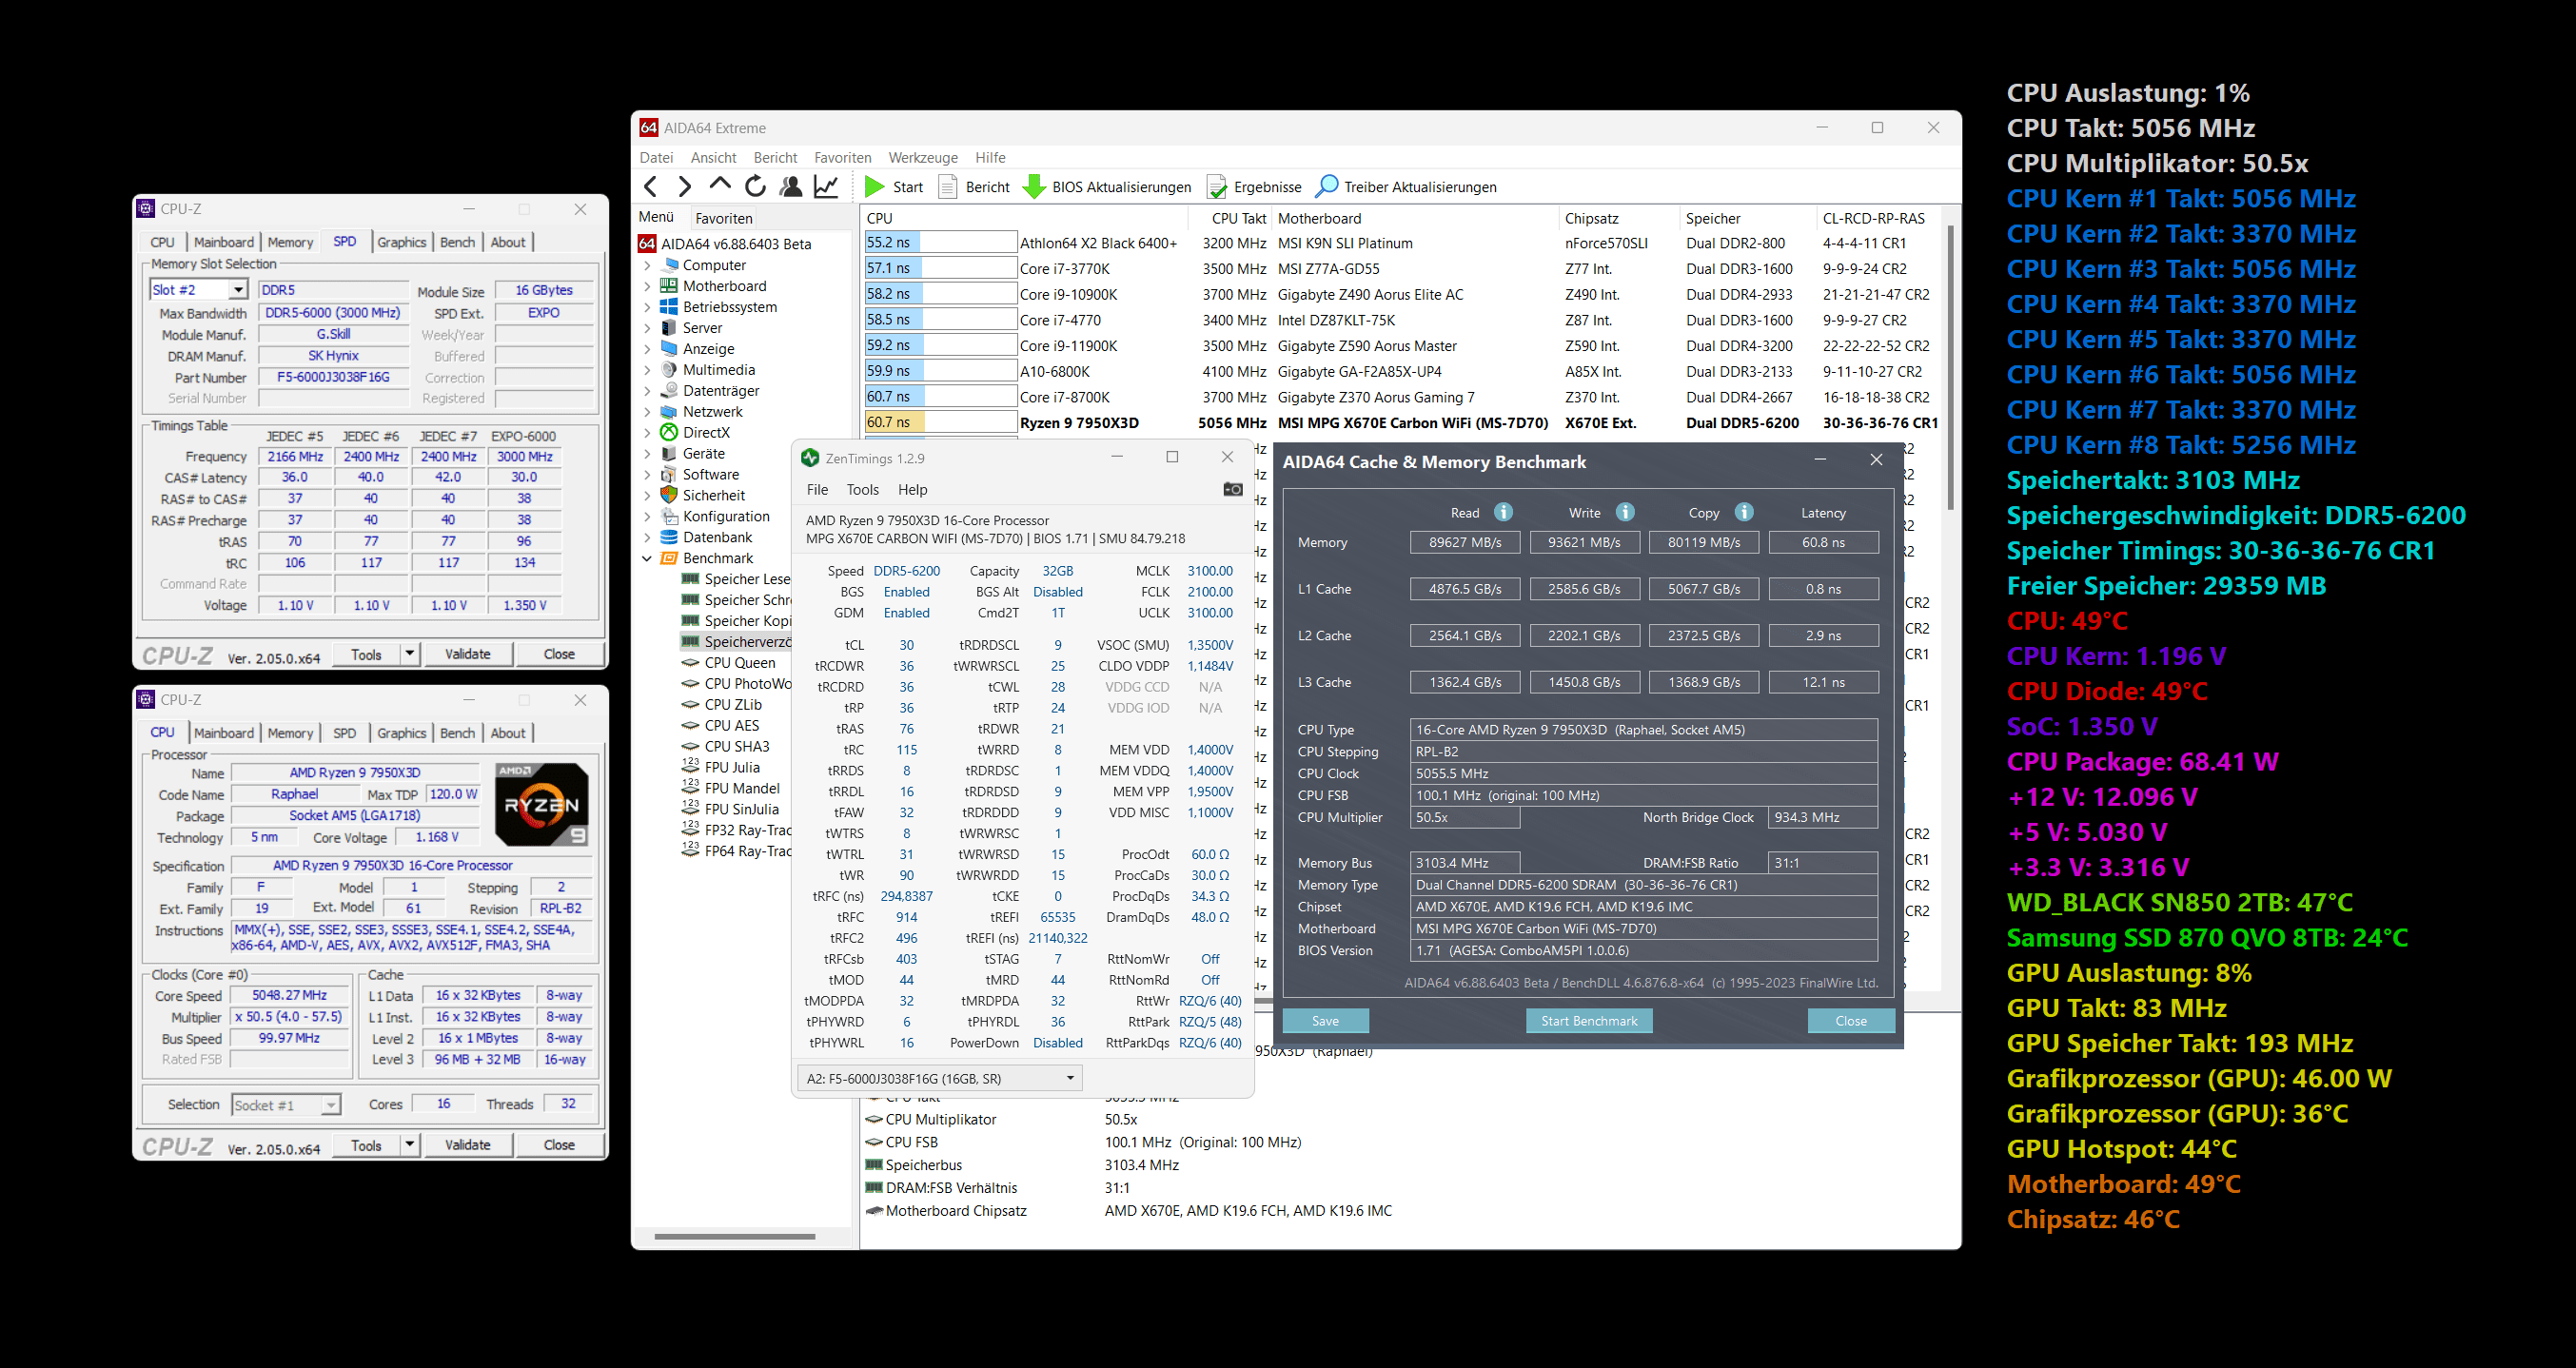2576x1368 pixels.
Task: Click the Part Number field in CPU-Z
Action: [x=333, y=377]
